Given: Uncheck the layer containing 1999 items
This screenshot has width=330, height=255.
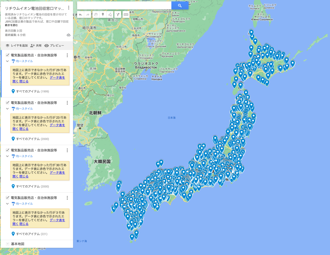Looking at the screenshot, I should [x=7, y=55].
